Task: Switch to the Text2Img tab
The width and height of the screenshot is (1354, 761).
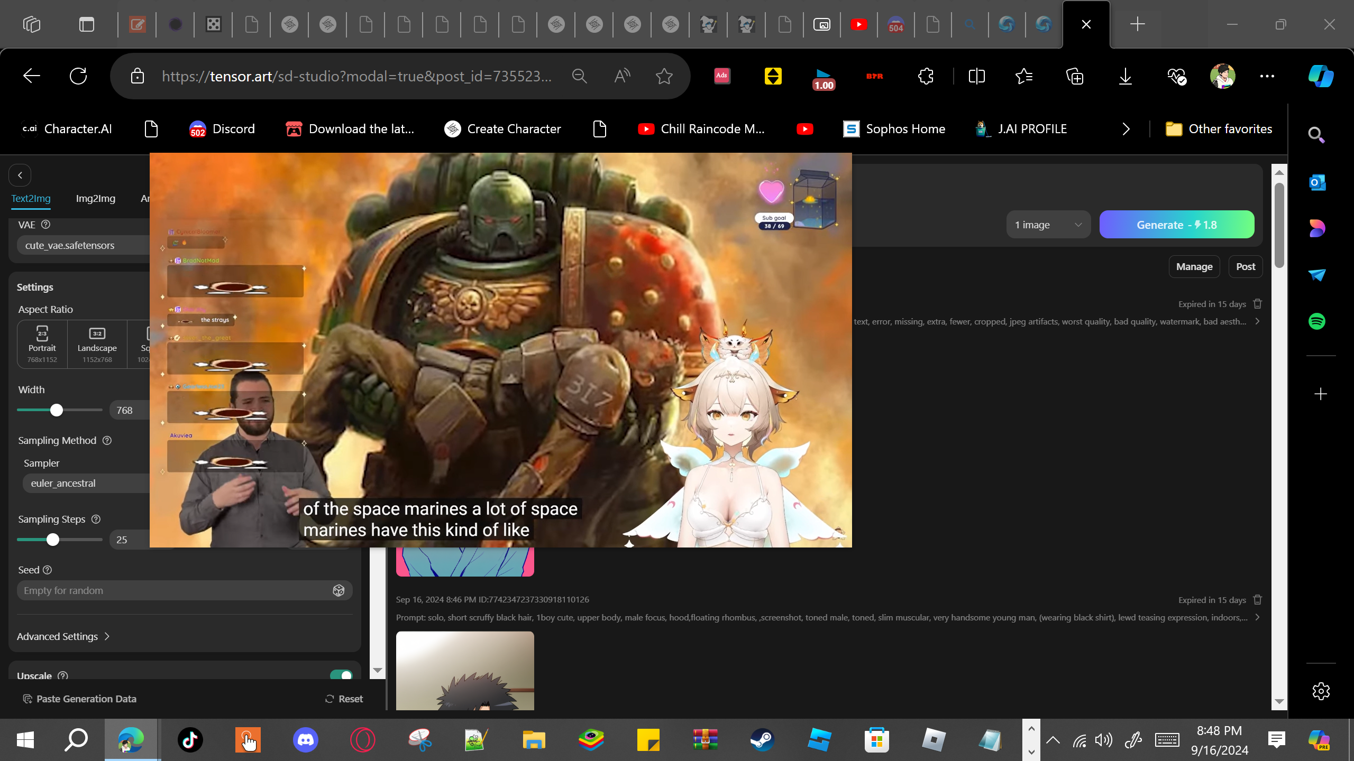Action: tap(31, 199)
